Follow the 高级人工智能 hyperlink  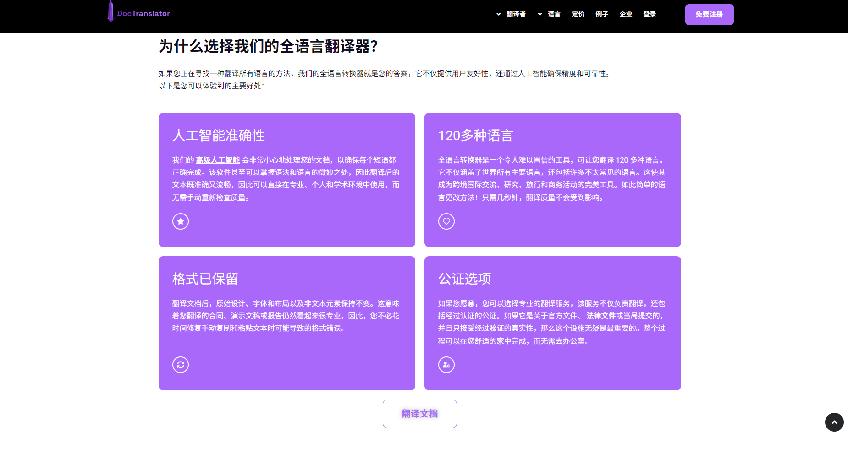tap(218, 160)
